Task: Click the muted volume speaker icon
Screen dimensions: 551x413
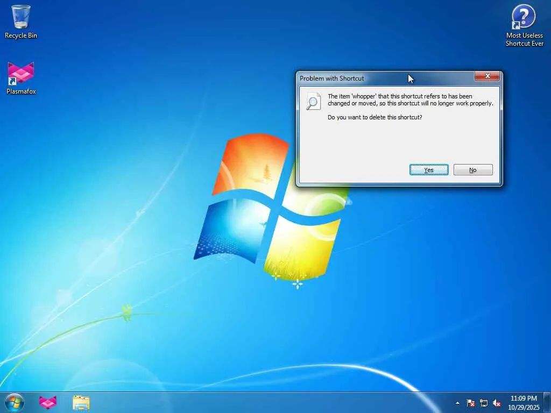Action: coord(497,403)
